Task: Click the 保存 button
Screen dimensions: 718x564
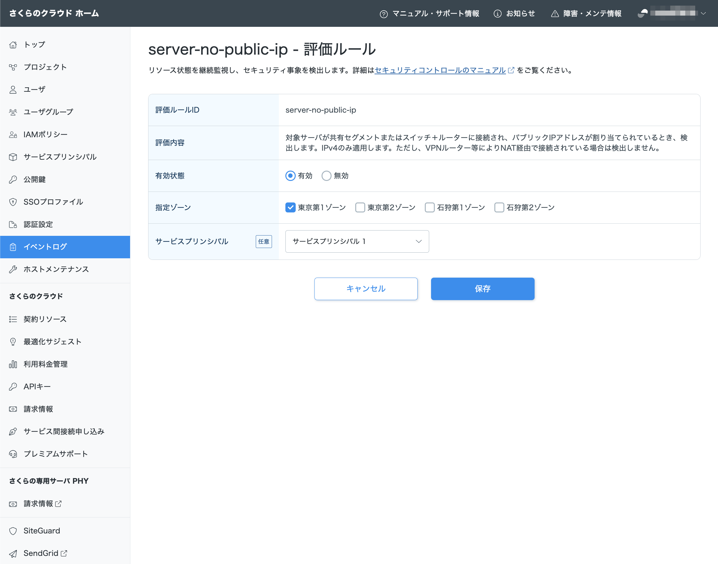Action: click(x=482, y=289)
